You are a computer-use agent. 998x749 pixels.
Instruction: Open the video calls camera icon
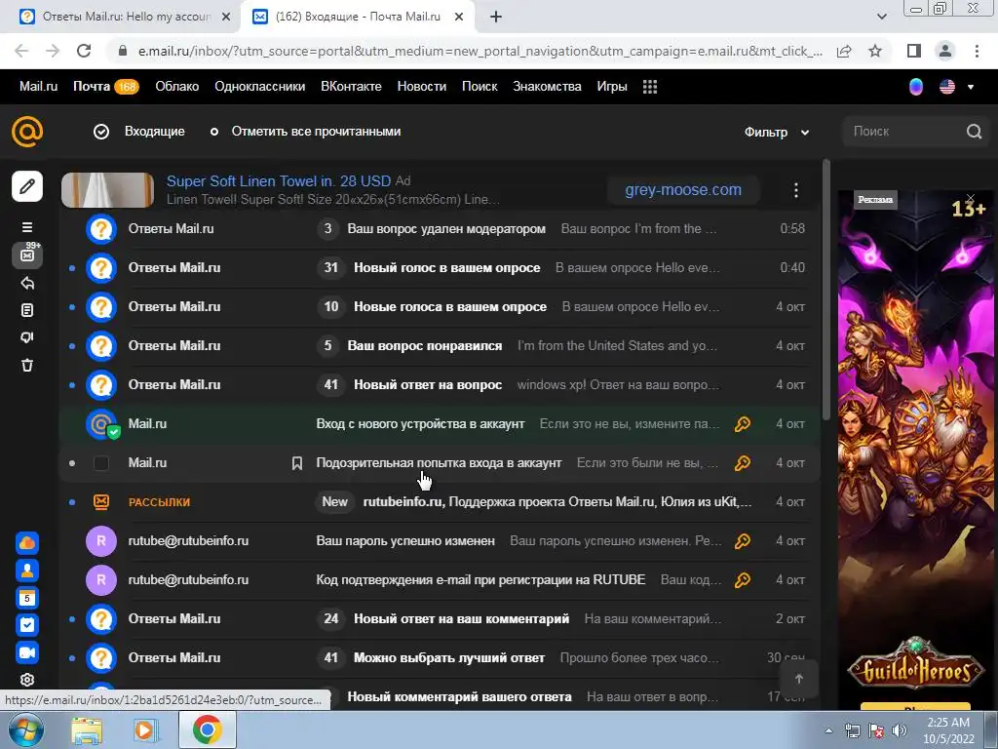(27, 652)
